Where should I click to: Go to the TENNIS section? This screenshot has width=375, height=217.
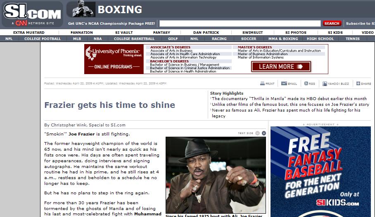coord(353,39)
